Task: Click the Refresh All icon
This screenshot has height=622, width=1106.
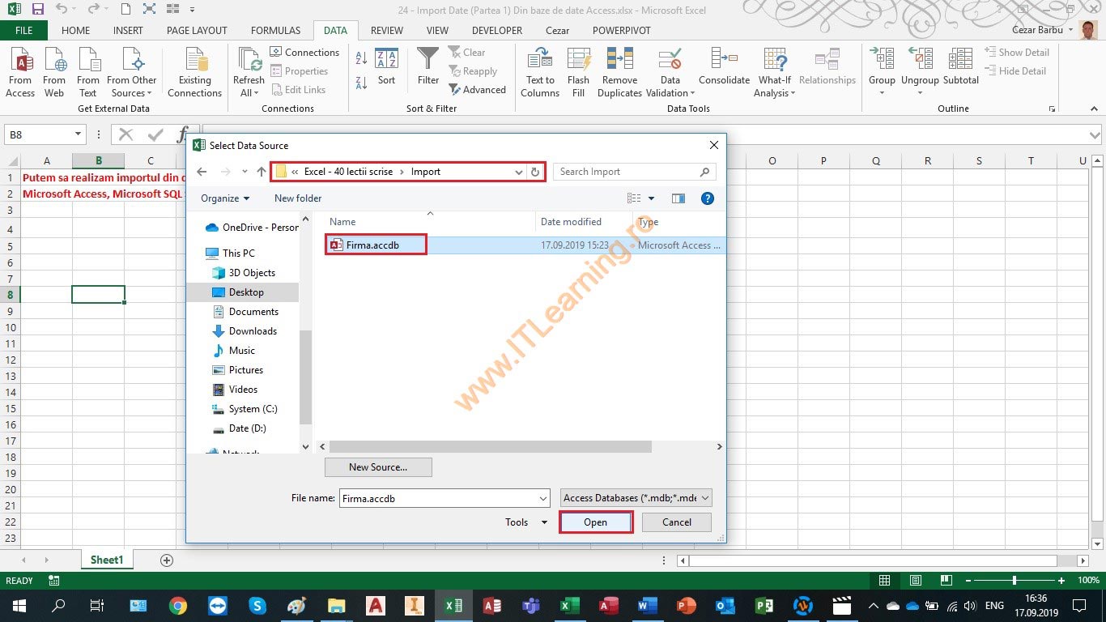Action: 249,72
